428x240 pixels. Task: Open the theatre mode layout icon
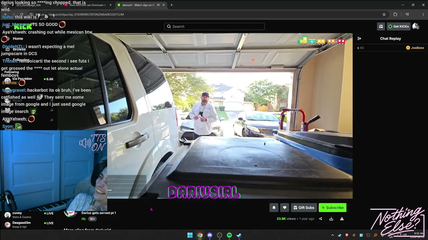click(381, 26)
